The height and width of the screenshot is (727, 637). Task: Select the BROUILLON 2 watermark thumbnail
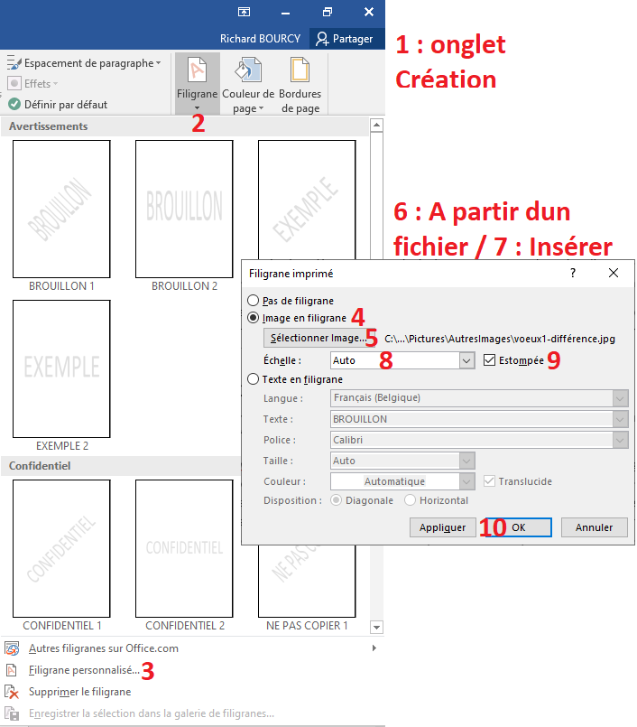pos(184,210)
